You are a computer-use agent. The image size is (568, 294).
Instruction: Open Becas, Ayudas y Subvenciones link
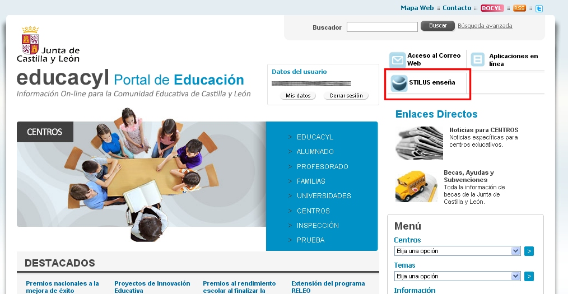[x=469, y=176]
